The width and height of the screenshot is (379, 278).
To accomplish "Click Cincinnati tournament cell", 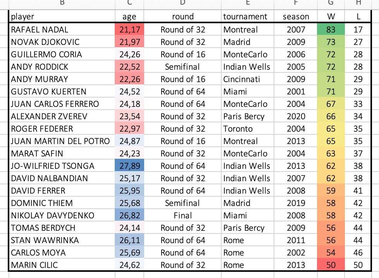I will [x=248, y=79].
